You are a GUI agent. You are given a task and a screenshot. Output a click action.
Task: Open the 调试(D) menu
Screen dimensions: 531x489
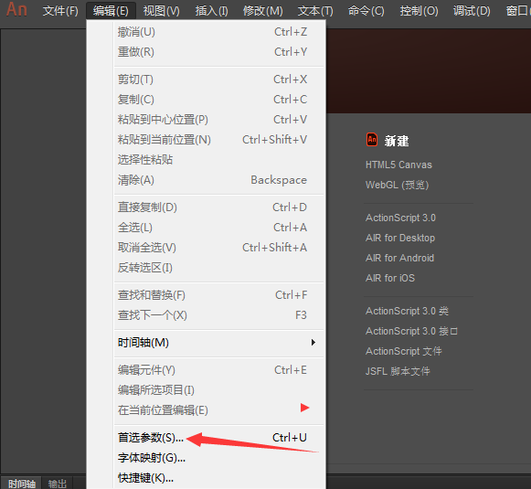pyautogui.click(x=472, y=11)
